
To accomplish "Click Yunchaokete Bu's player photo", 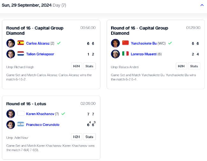I will 115,43.
